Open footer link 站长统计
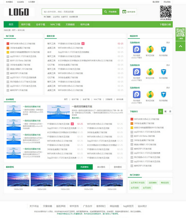The height and width of the screenshot is (218, 186). [x=142, y=206]
